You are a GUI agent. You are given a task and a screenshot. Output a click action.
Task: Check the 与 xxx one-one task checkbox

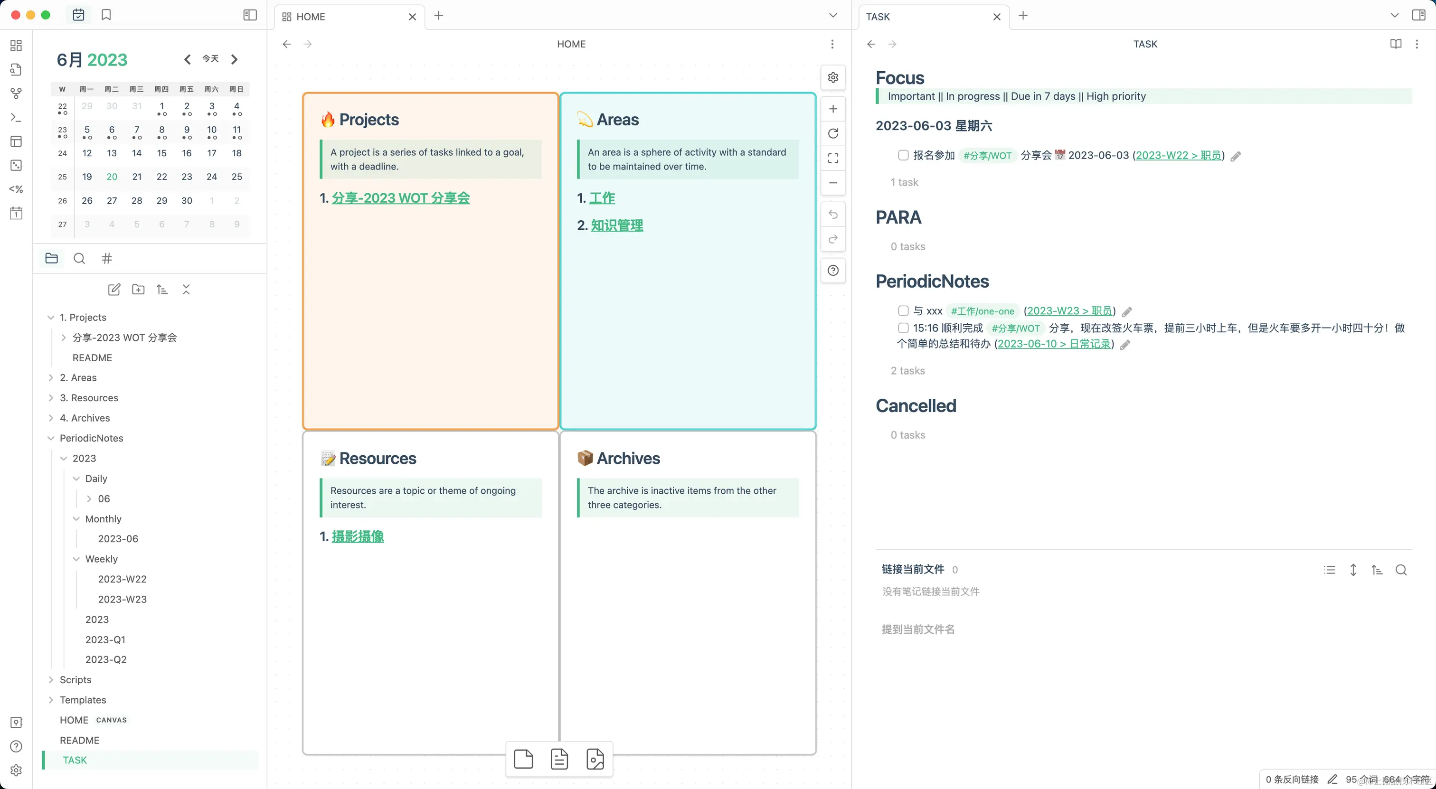[x=903, y=311]
